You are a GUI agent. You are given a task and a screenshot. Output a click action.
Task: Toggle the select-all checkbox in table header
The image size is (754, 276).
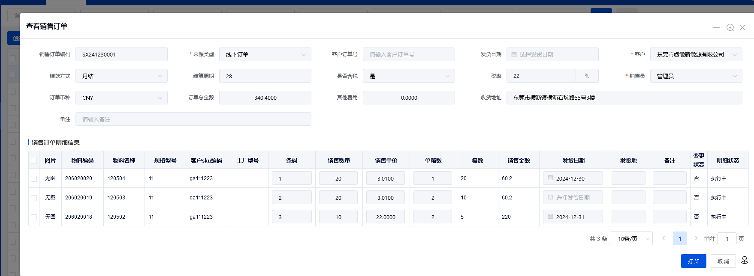tap(34, 161)
